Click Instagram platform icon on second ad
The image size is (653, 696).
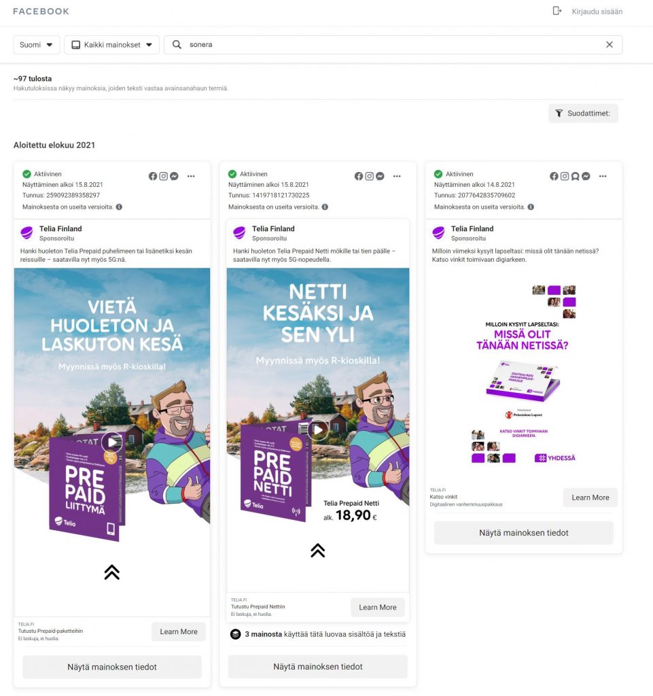(x=369, y=176)
